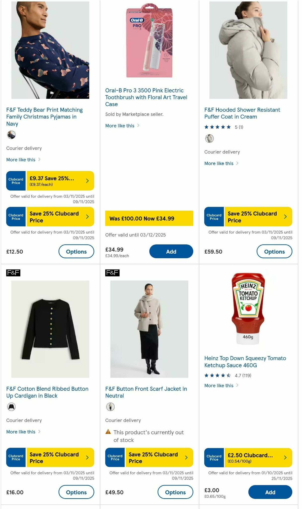Click the arrow on the cardigan Save 25% banner
The image size is (302, 509).
click(x=87, y=457)
